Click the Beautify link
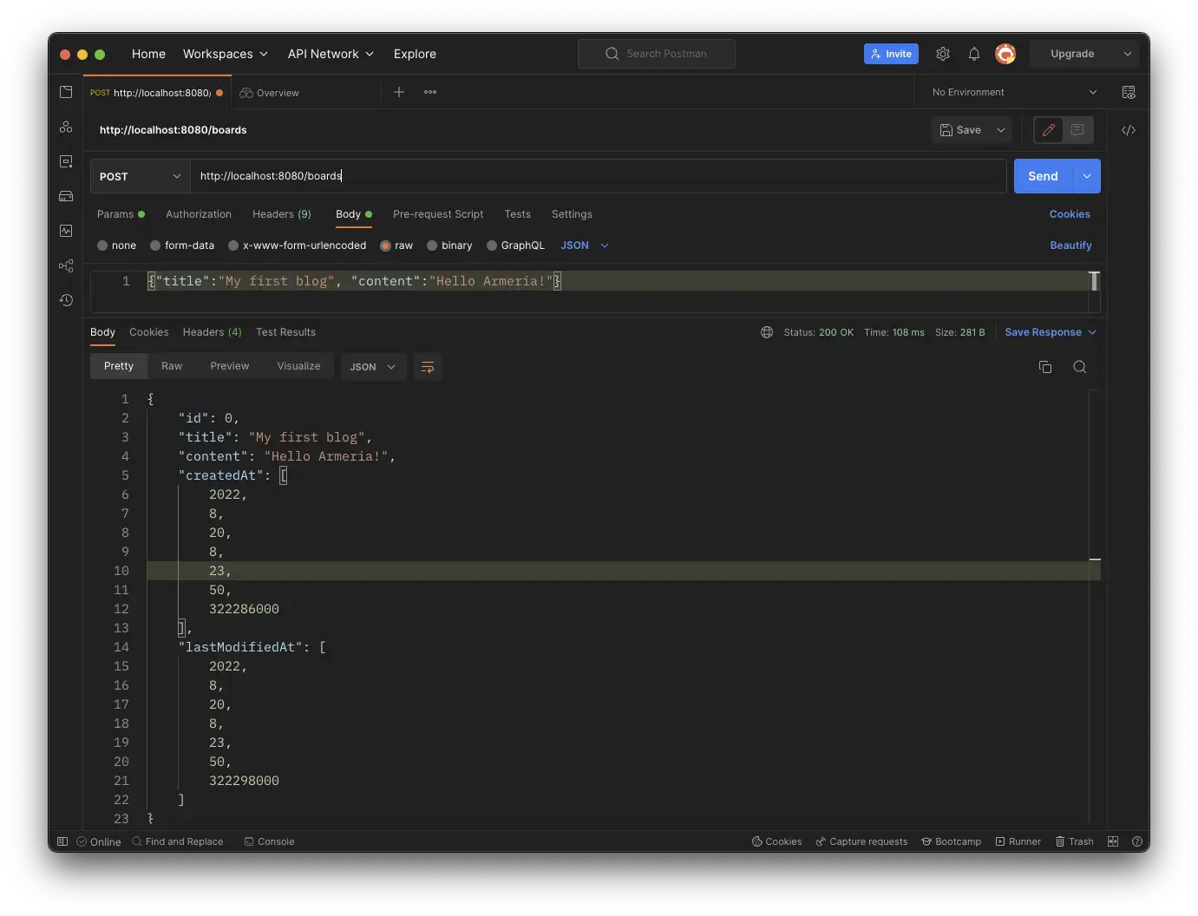Screen dimensions: 1198x916 tap(1070, 245)
